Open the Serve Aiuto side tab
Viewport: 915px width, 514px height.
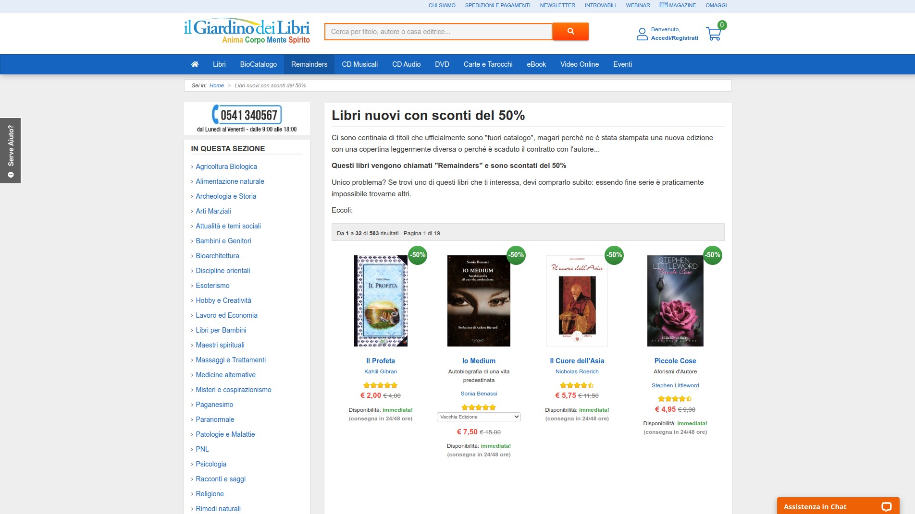pos(11,151)
